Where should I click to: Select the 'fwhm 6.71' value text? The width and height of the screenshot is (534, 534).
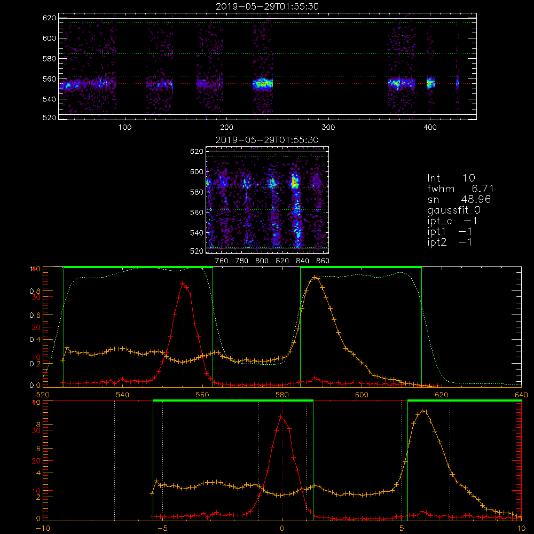(x=460, y=189)
